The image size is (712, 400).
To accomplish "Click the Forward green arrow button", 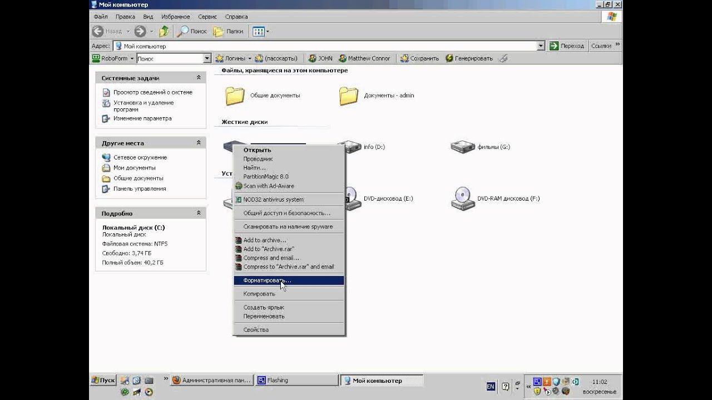I will click(x=140, y=32).
